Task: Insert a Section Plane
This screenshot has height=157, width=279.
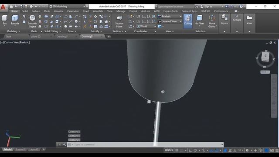Action: [119, 21]
